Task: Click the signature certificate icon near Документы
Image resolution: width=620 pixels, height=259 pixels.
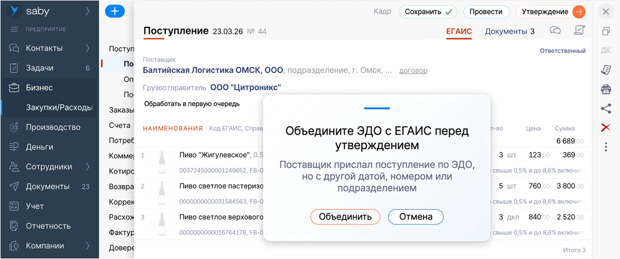Action: tap(579, 31)
